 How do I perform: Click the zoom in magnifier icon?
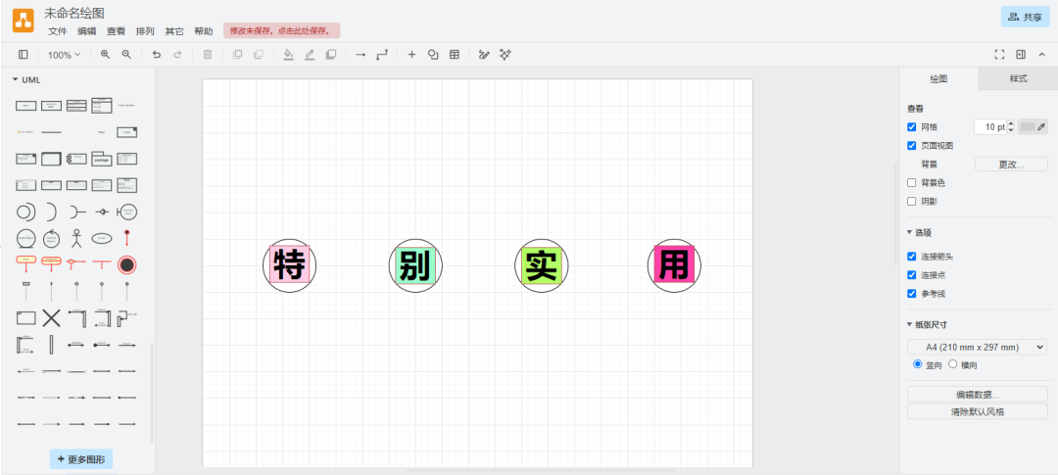(x=105, y=55)
